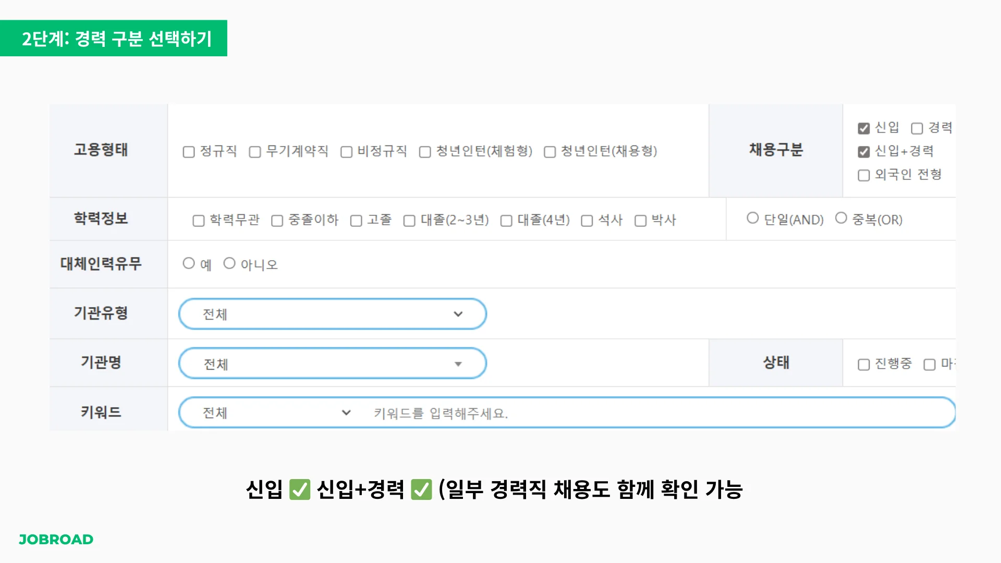Check the 진행중 status checkbox
Viewport: 1001px width, 563px height.
[863, 365]
